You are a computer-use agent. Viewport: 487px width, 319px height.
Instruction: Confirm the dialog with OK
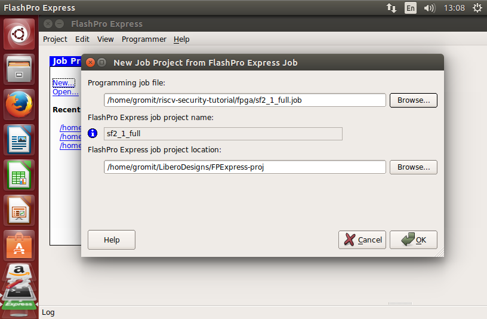tap(413, 240)
